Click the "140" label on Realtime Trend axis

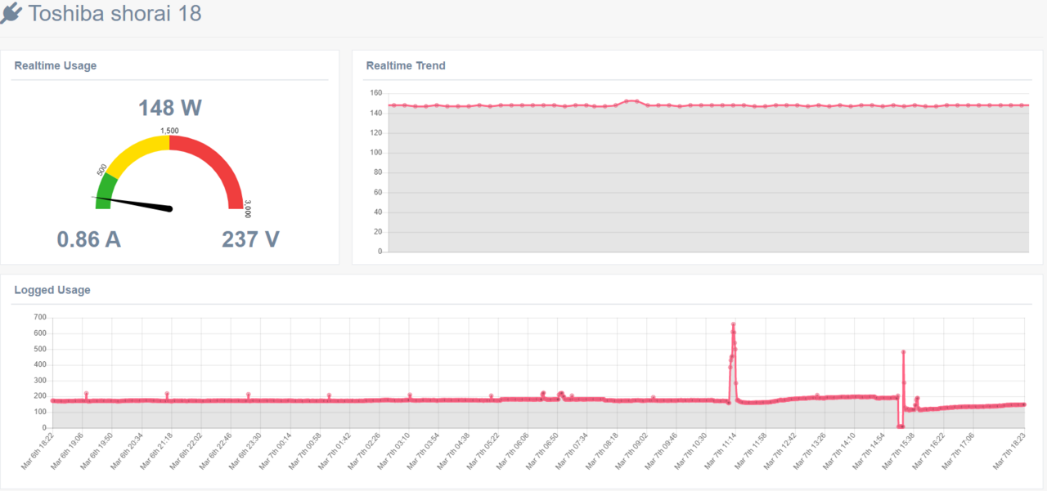point(375,113)
